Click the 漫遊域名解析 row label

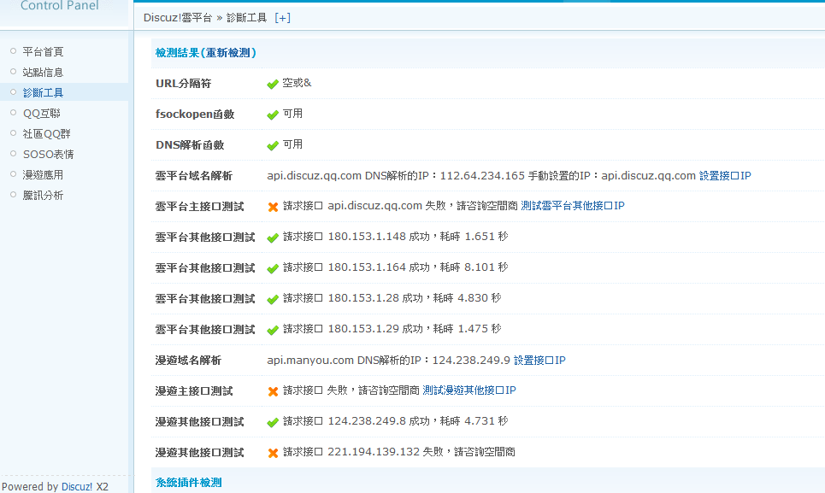(188, 361)
